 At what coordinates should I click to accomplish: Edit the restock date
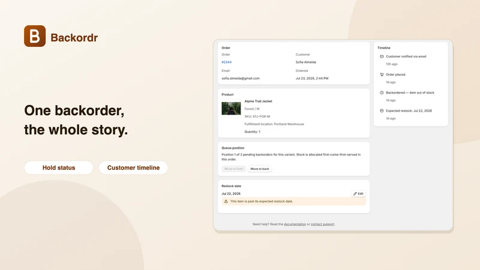coord(358,194)
